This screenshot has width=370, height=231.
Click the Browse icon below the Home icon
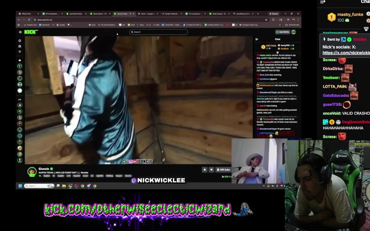(x=20, y=46)
